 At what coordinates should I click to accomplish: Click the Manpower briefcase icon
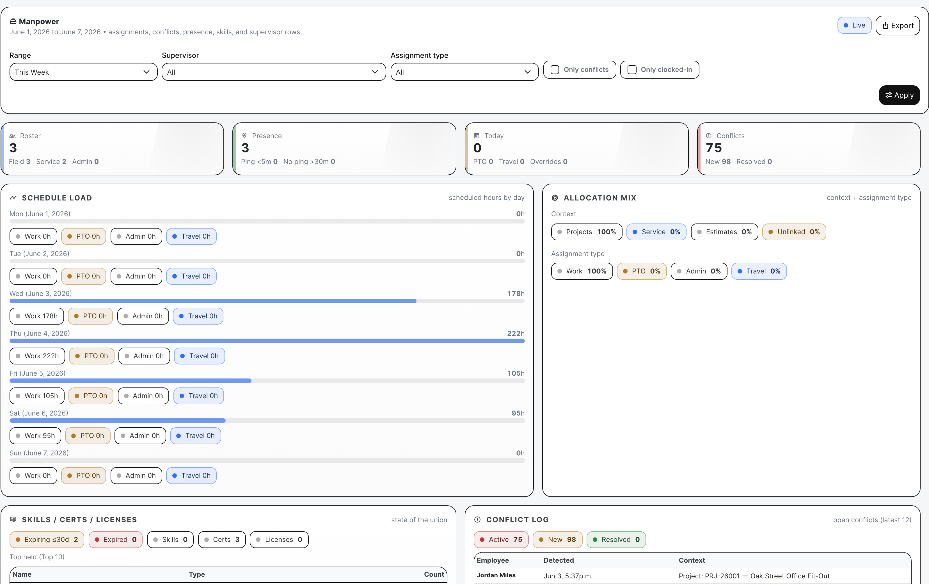point(13,22)
